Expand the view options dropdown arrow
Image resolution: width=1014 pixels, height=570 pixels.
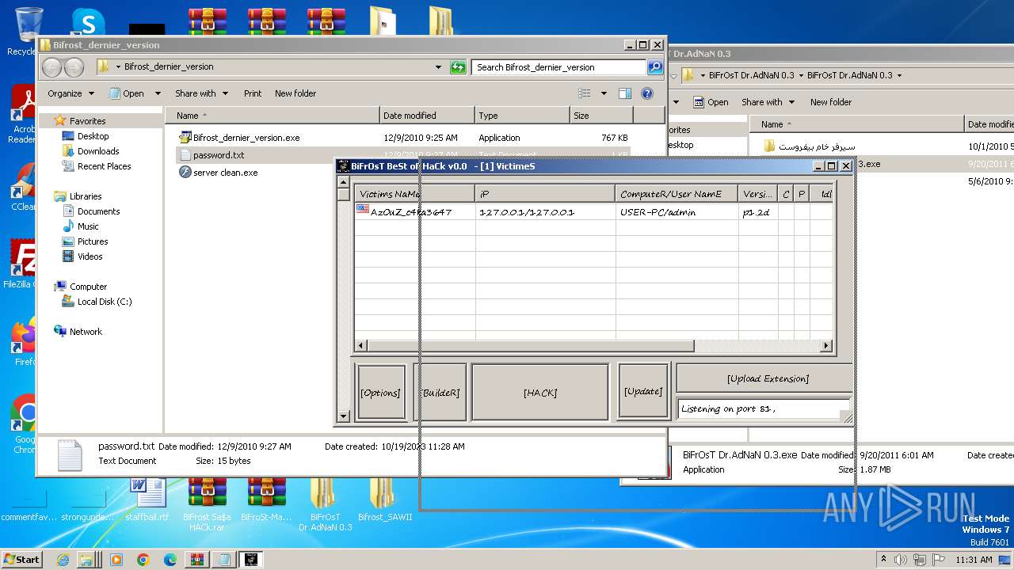click(604, 93)
